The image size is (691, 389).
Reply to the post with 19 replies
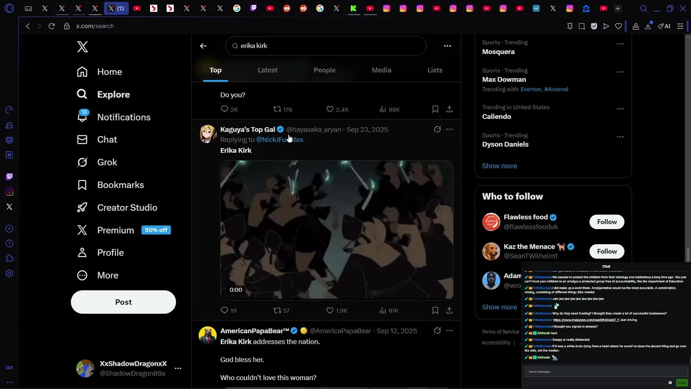coord(229,310)
